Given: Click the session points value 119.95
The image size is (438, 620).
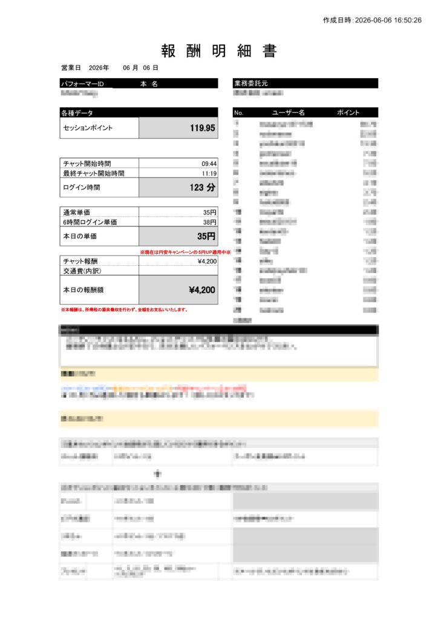Looking at the screenshot, I should point(202,128).
